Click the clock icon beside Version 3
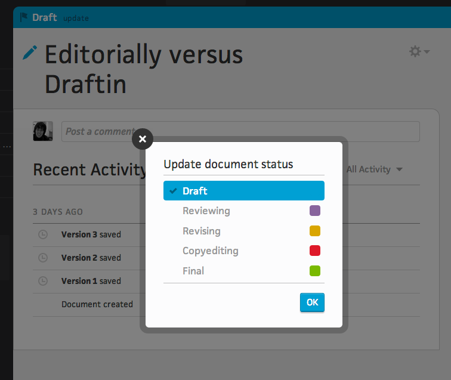This screenshot has height=380, width=451. click(x=43, y=234)
